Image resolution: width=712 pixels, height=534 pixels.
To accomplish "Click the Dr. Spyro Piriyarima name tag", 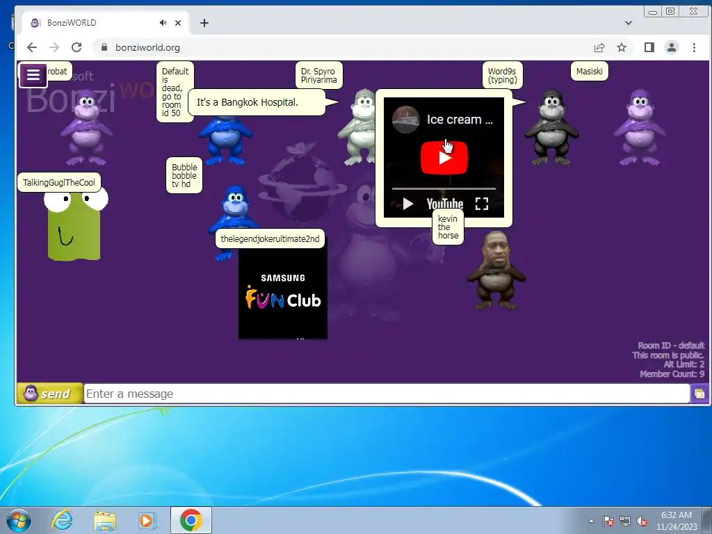I will click(x=318, y=75).
